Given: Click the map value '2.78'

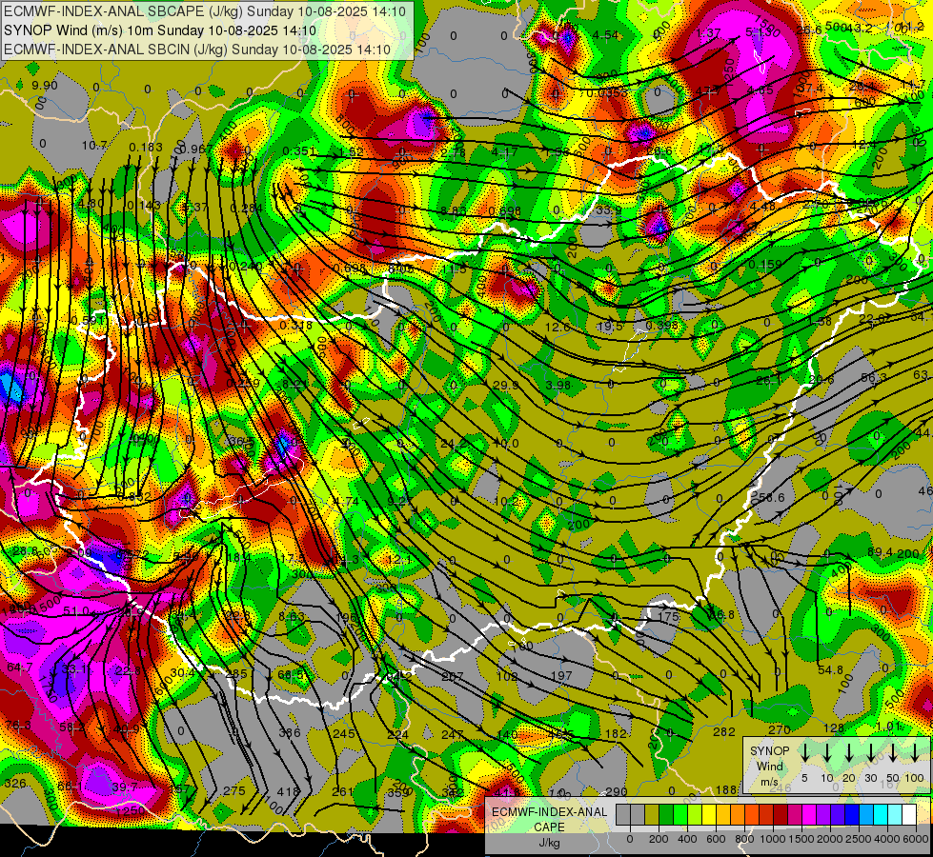Looking at the screenshot, I should tap(453, 152).
